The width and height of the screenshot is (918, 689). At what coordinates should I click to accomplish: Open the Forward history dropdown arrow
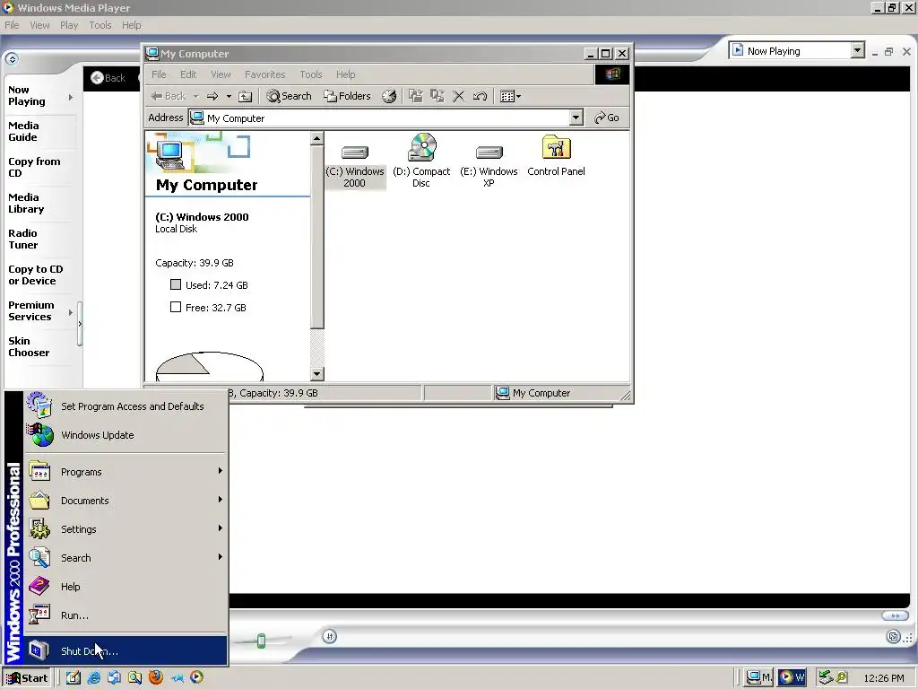229,96
